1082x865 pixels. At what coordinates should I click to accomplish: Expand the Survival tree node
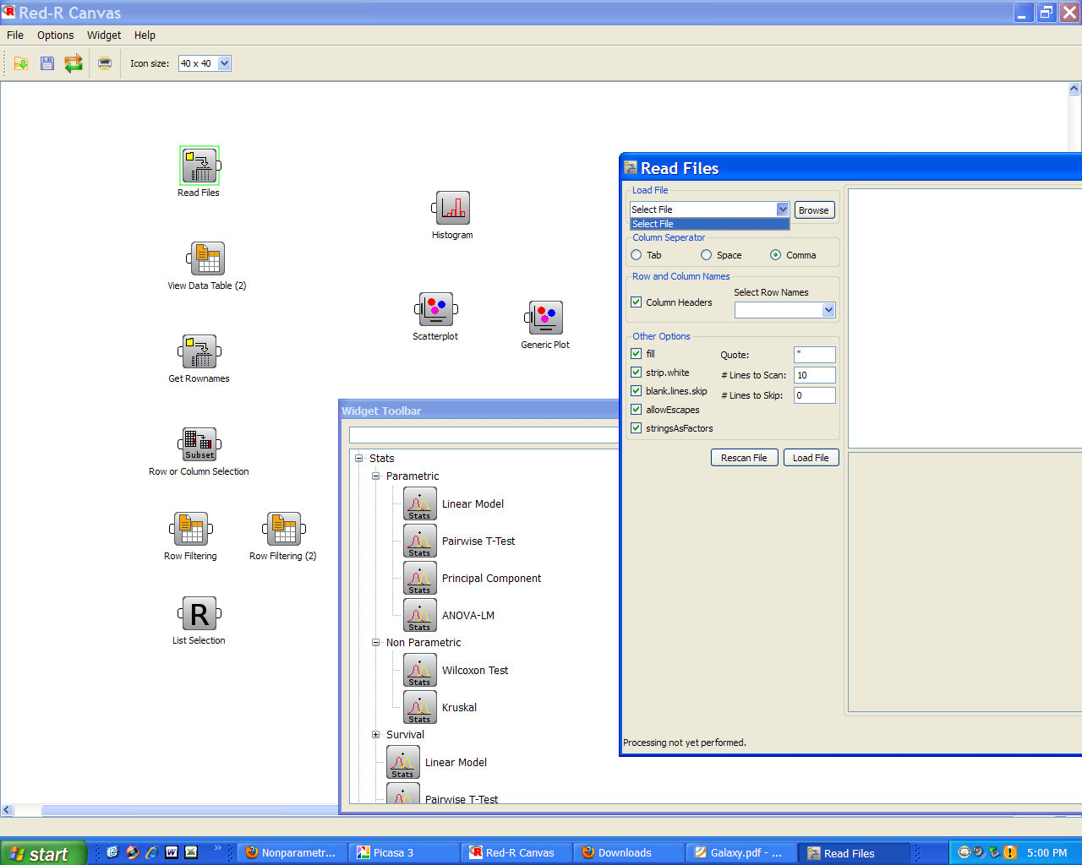click(376, 735)
